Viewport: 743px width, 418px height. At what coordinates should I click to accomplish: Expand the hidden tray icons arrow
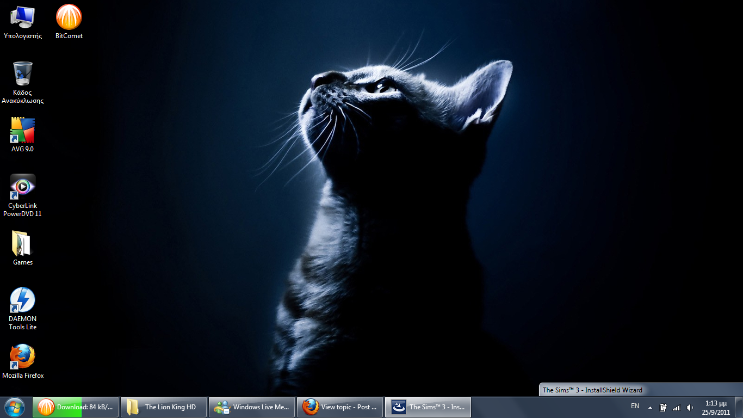(650, 408)
